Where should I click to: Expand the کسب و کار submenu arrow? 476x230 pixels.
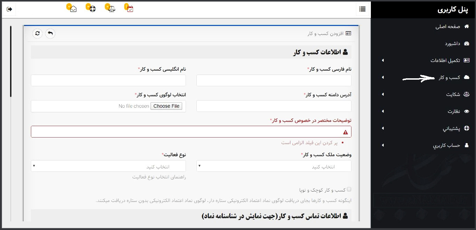(x=383, y=77)
